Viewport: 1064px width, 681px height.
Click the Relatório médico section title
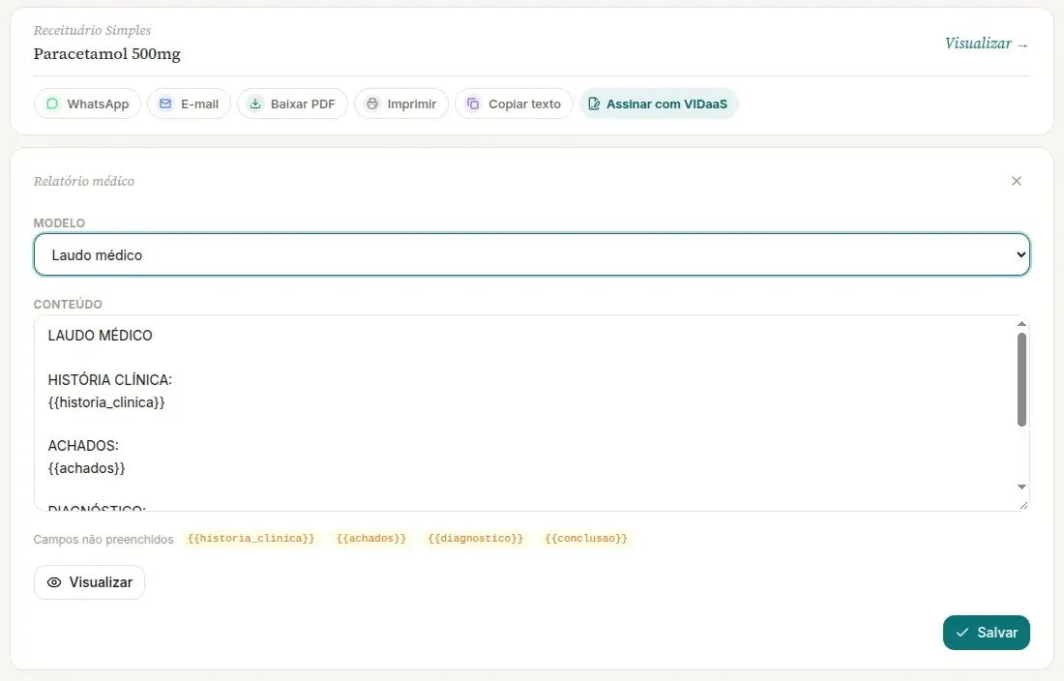84,181
